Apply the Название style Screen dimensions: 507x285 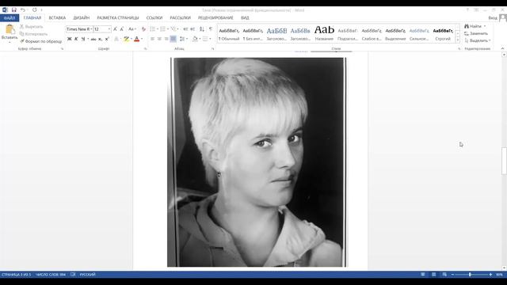pos(324,34)
